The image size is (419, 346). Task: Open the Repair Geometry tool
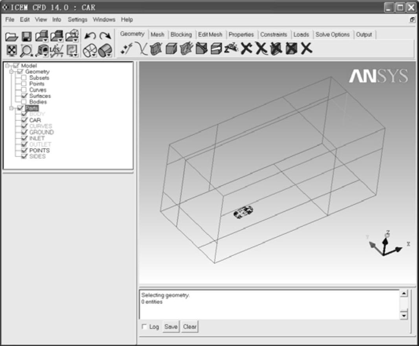coord(202,49)
